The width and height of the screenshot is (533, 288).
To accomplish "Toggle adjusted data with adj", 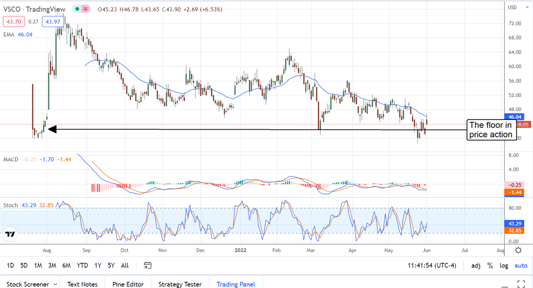I will [476, 265].
